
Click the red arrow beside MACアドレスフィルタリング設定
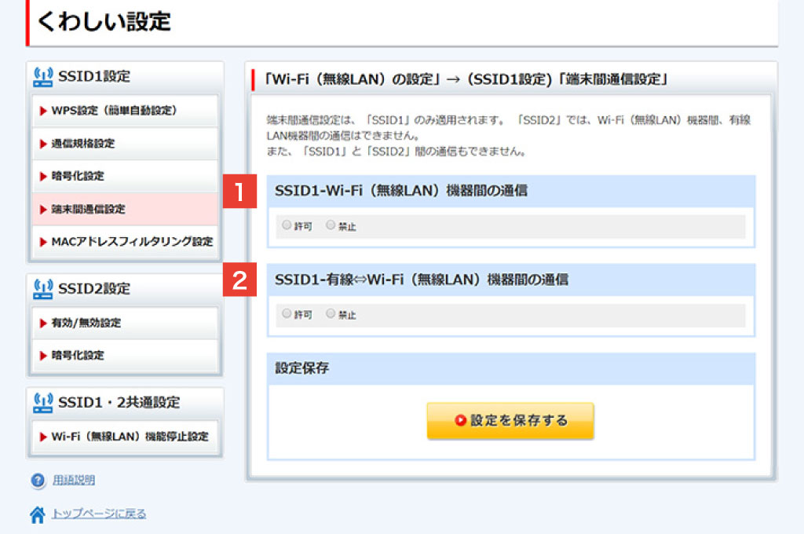click(43, 242)
